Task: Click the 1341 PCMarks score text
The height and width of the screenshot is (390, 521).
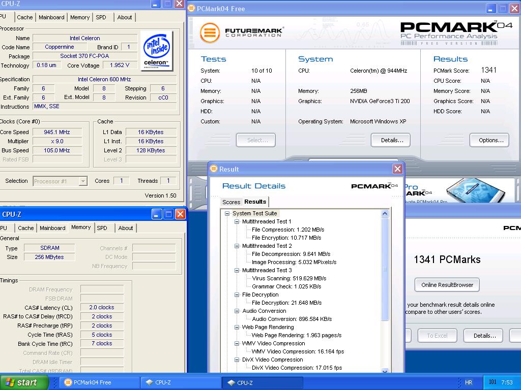Action: [x=447, y=259]
